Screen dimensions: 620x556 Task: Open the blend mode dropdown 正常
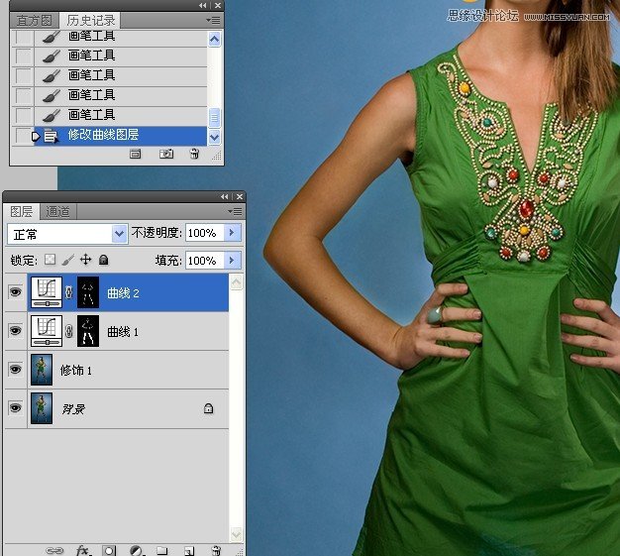[x=67, y=233]
